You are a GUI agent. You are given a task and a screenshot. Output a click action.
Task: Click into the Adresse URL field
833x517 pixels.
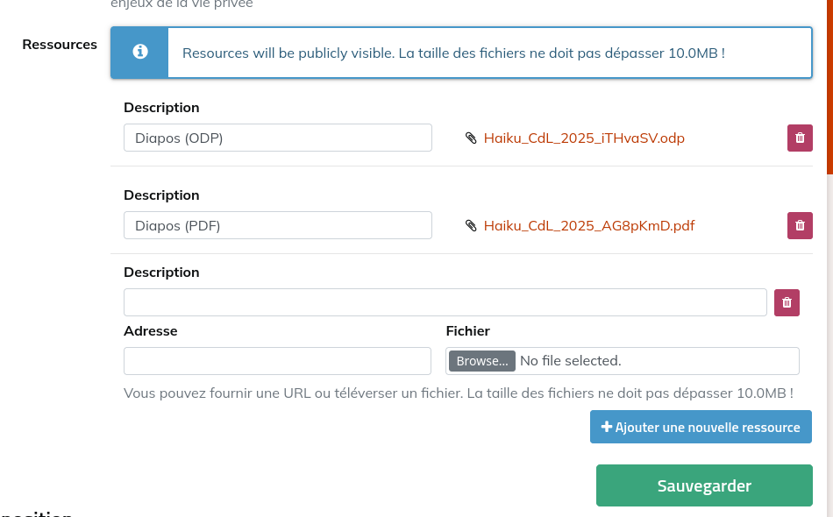[277, 361]
